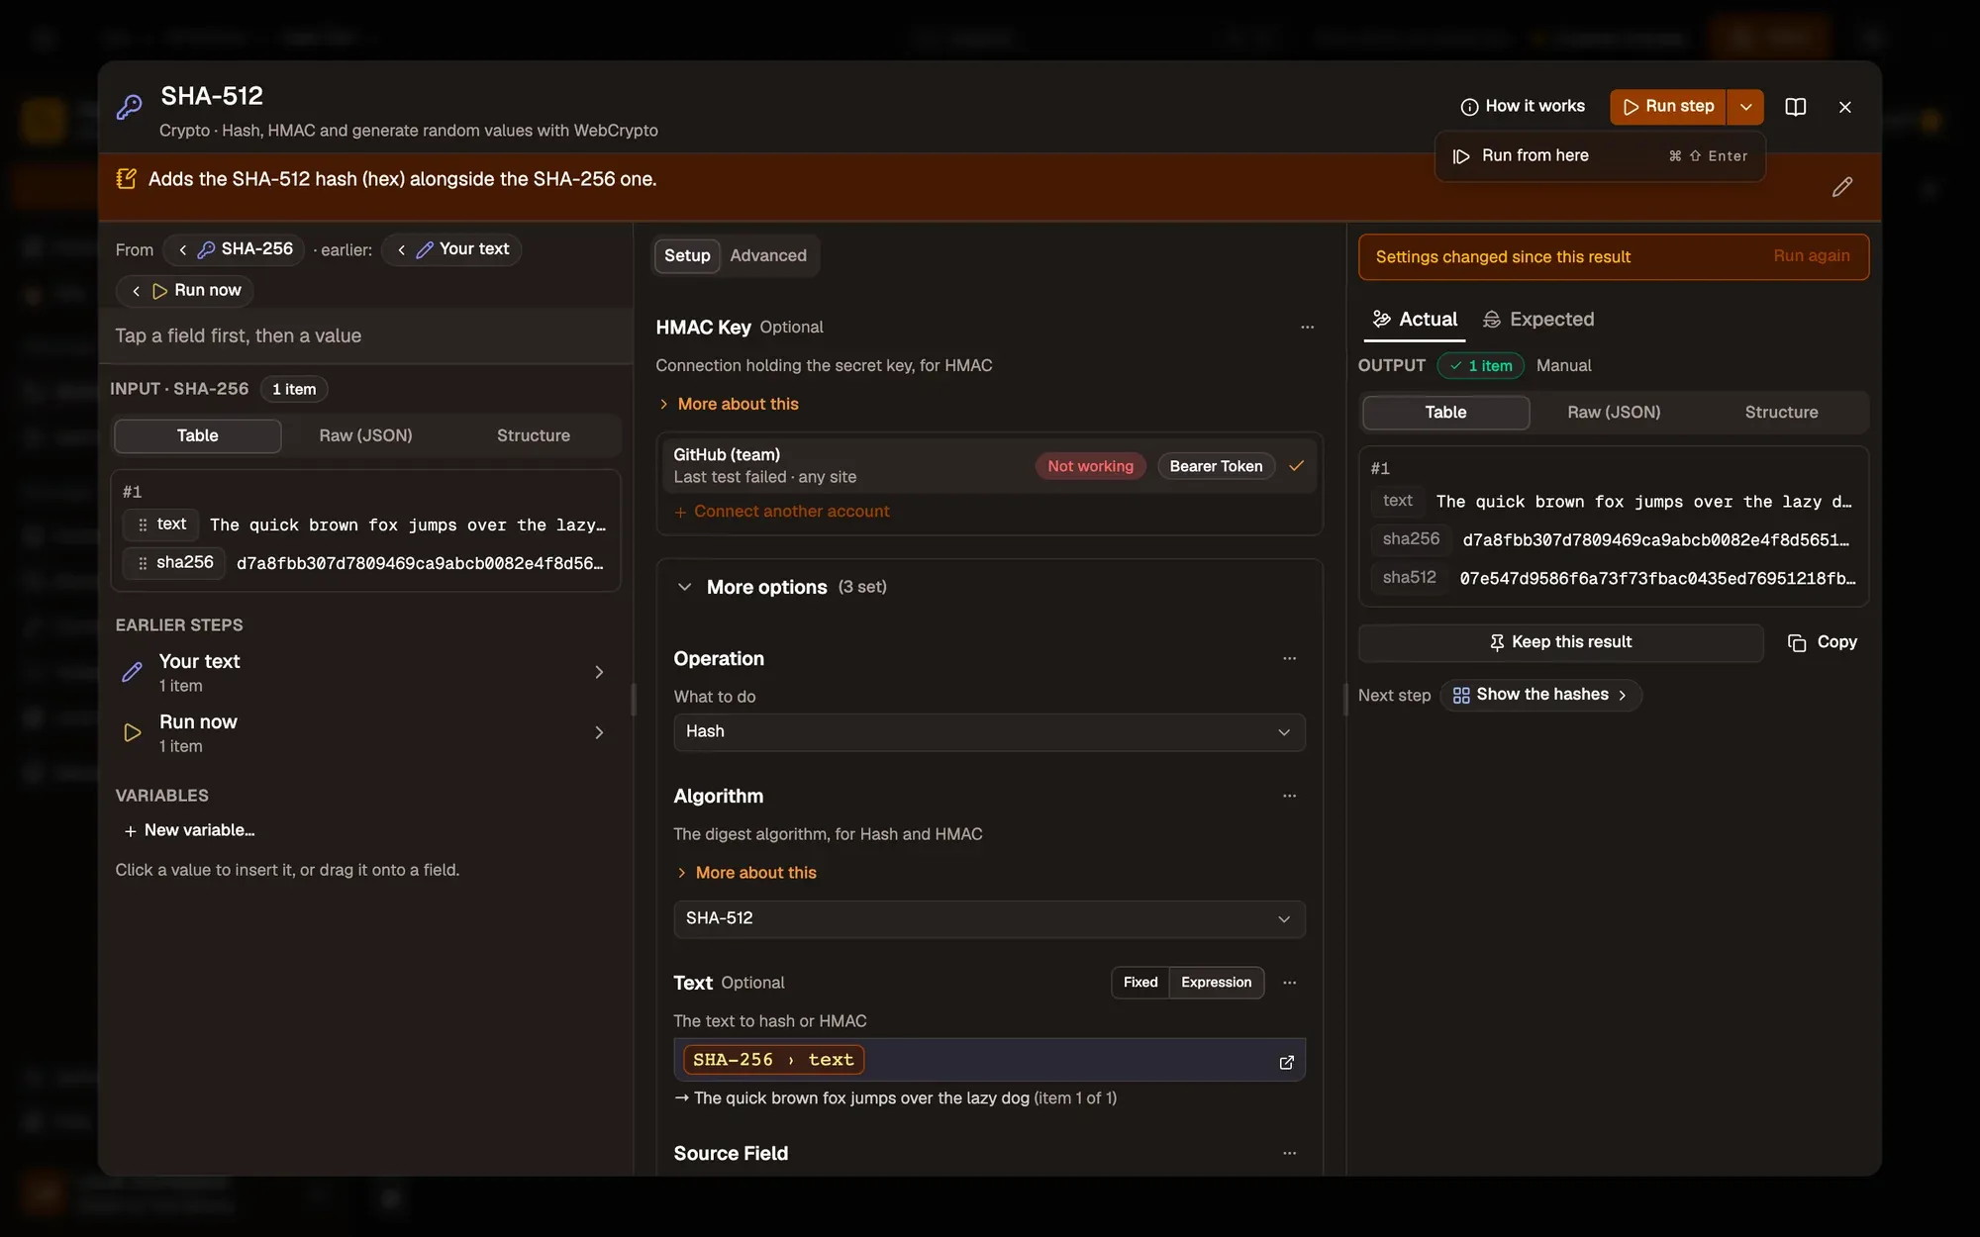Switch output view to Expected
Image resolution: width=1980 pixels, height=1237 pixels.
coord(1538,320)
